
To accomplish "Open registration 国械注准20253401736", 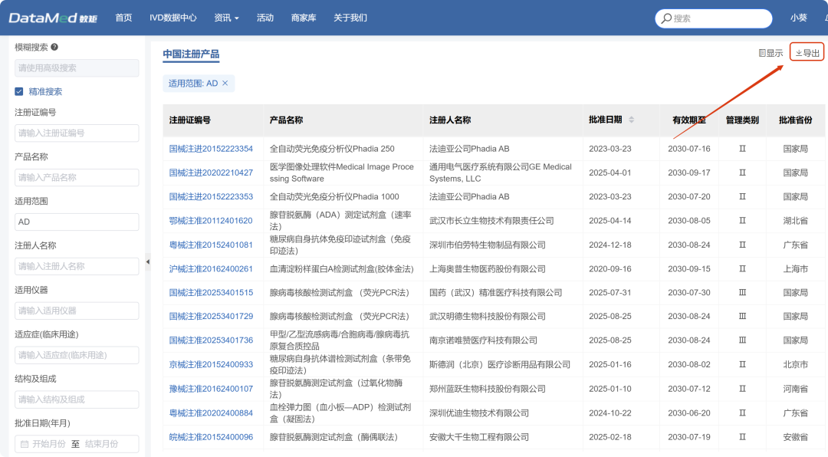I will pyautogui.click(x=211, y=340).
